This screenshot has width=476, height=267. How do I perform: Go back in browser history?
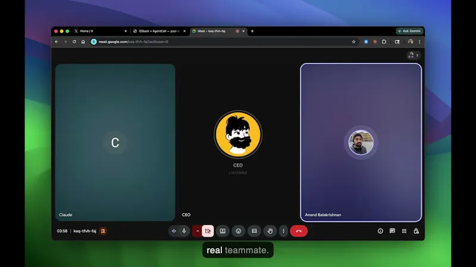point(57,42)
